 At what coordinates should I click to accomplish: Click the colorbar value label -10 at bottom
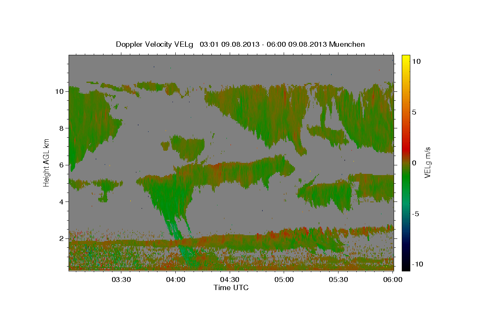tap(417, 264)
